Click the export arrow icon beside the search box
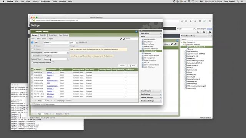Screen dimensions: 246x138 click(121, 39)
